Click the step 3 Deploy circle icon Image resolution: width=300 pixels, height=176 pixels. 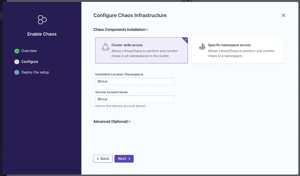pos(17,72)
